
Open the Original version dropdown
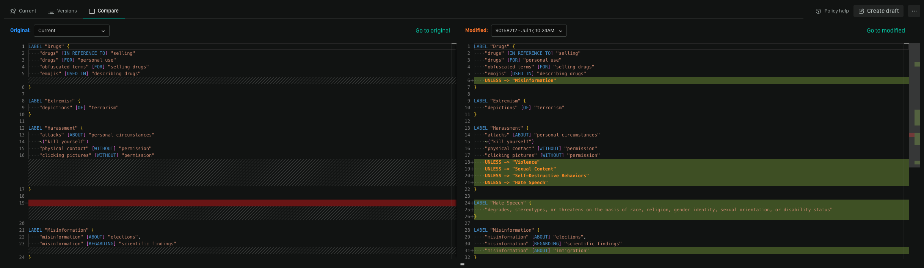[71, 31]
